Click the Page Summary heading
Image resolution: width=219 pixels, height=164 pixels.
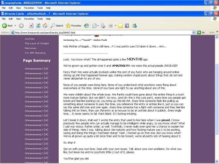pos(37,61)
